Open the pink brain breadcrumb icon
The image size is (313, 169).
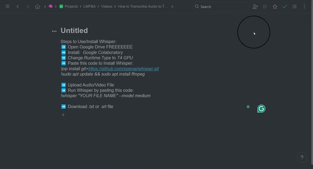[x=51, y=6]
